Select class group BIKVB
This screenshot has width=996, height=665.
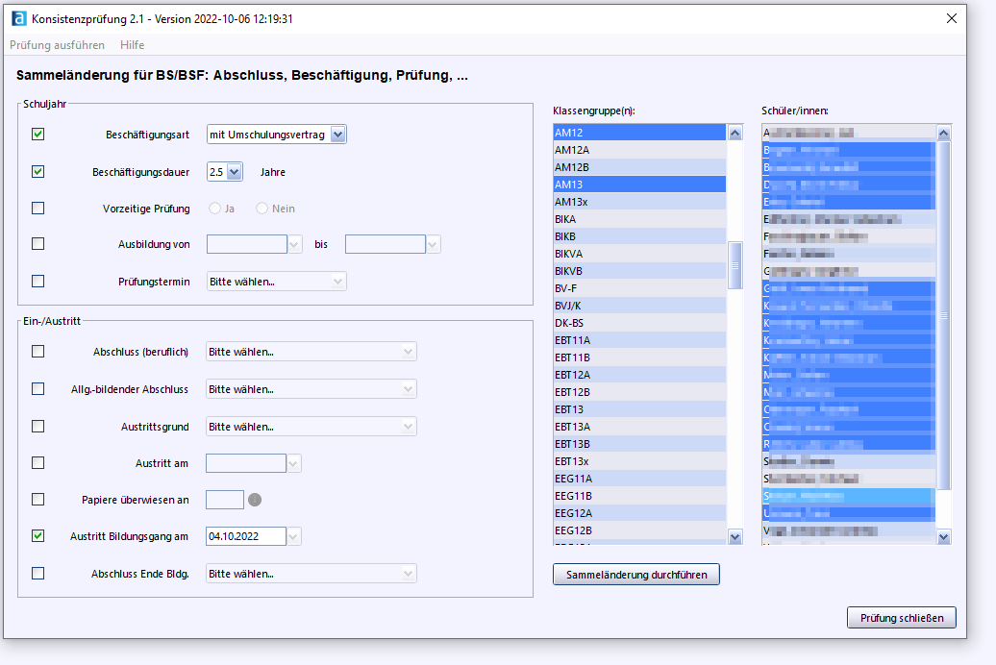639,271
